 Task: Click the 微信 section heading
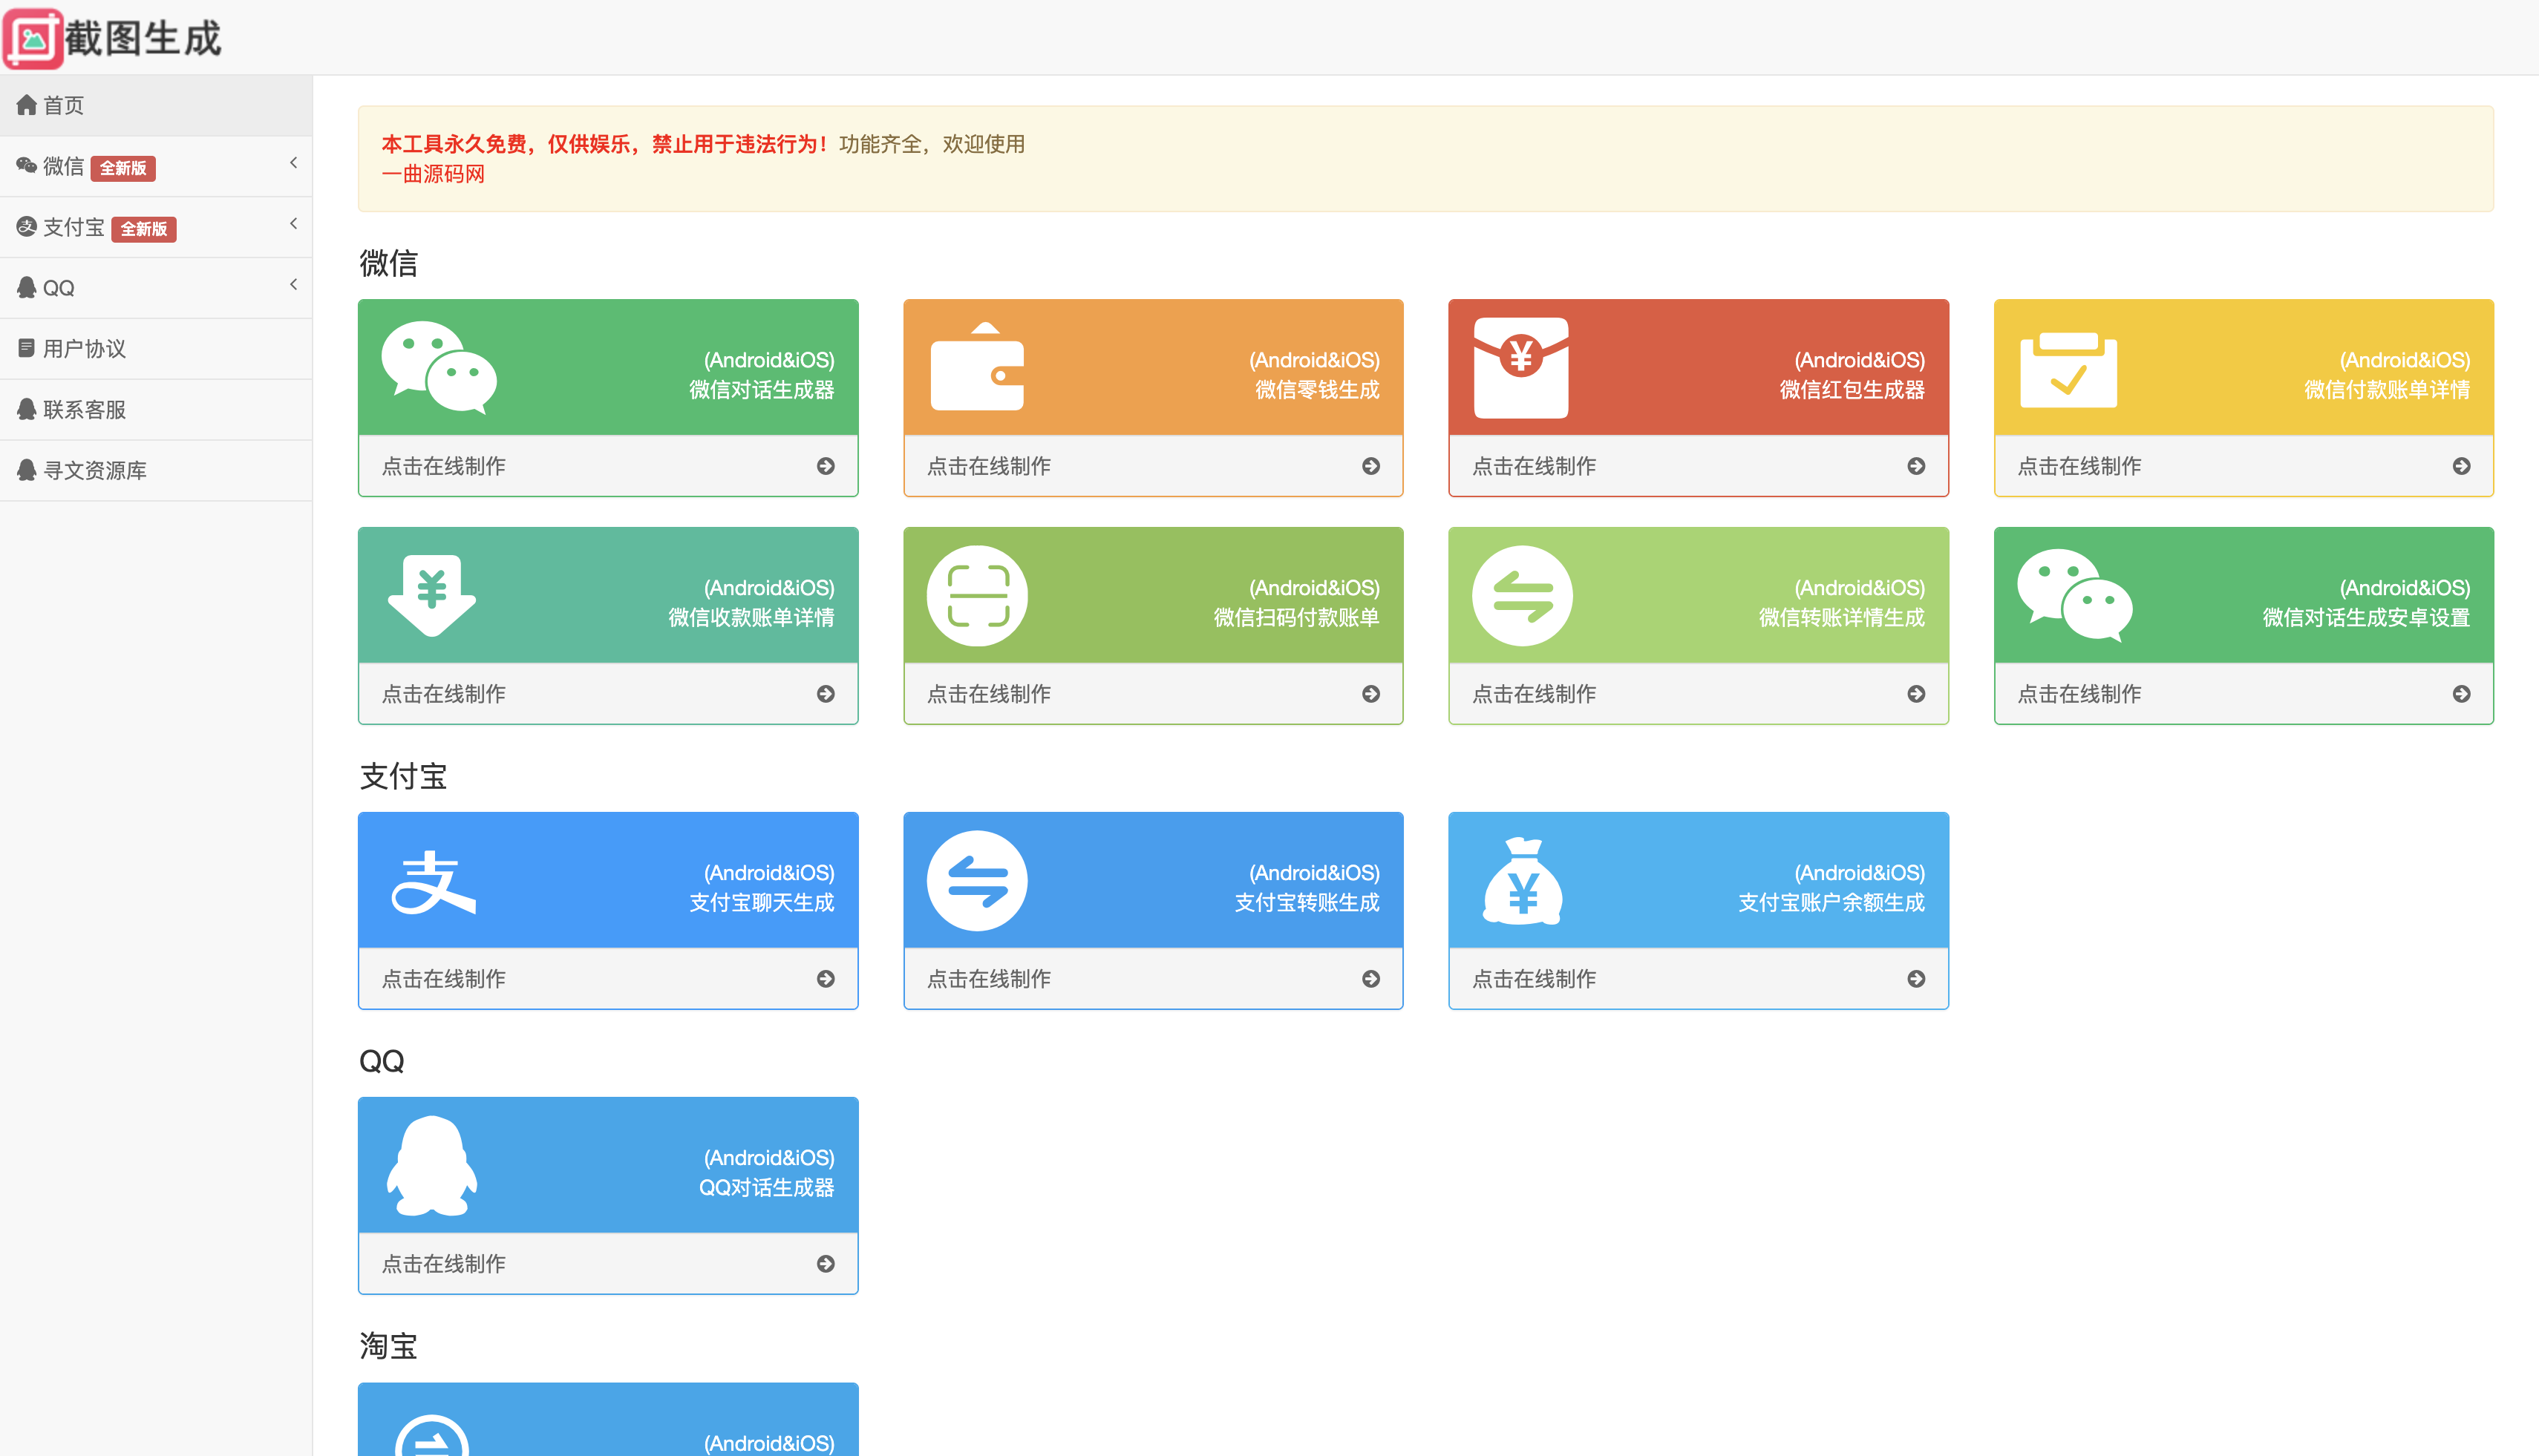point(388,263)
